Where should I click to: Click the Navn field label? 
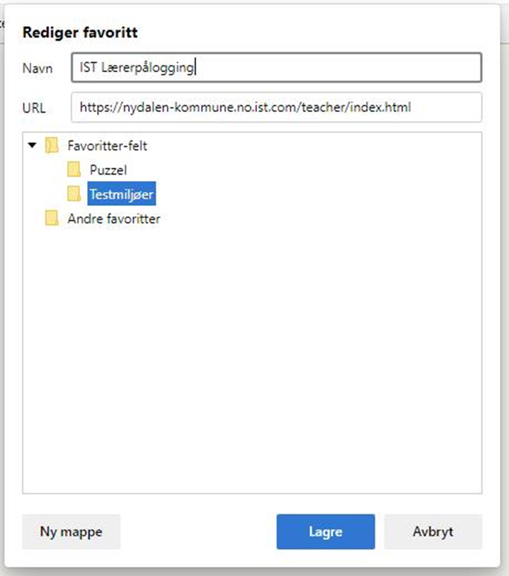[x=38, y=69]
